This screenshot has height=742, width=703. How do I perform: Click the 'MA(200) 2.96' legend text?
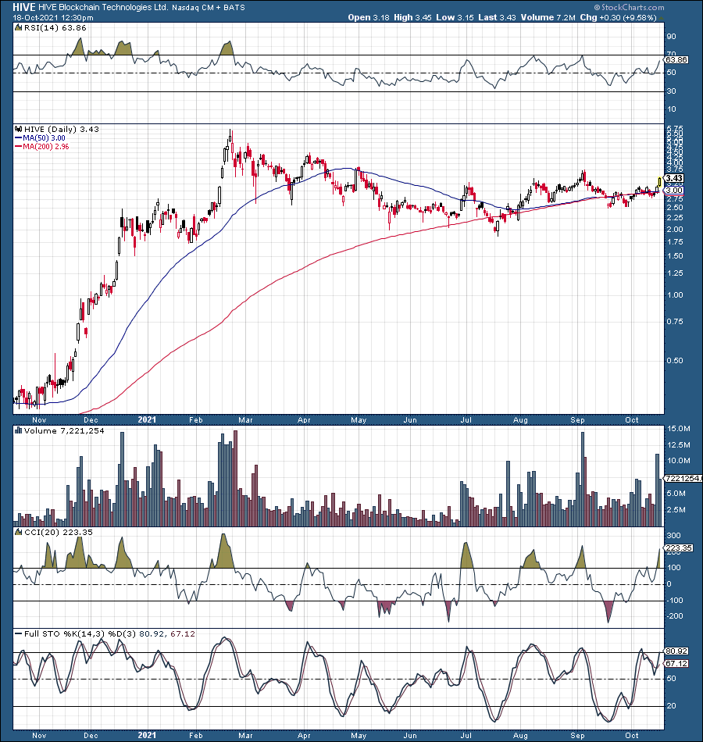(46, 147)
